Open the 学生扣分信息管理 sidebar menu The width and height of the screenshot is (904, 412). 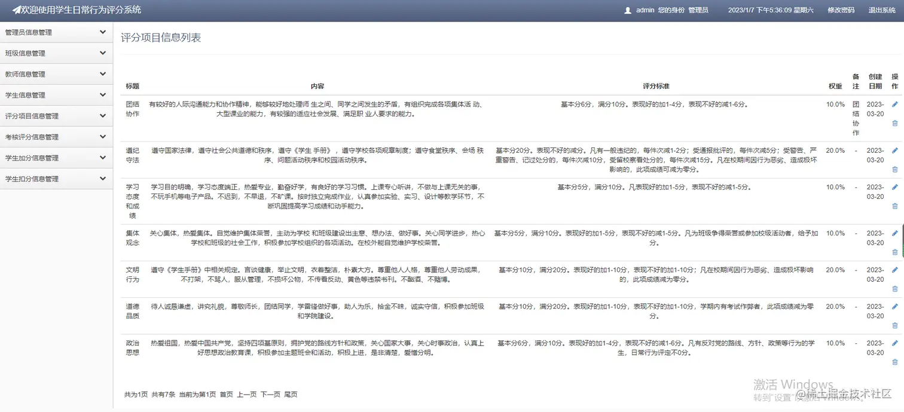click(x=56, y=179)
